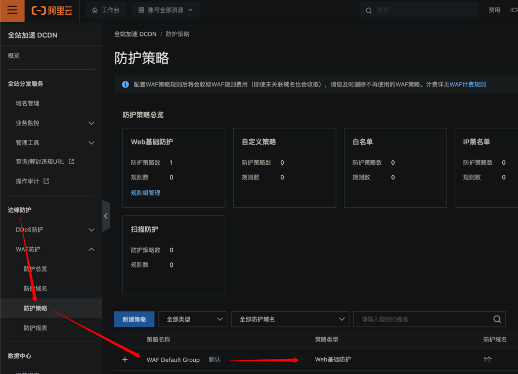Open the 规则组管理 link
The image size is (518, 374).
145,193
